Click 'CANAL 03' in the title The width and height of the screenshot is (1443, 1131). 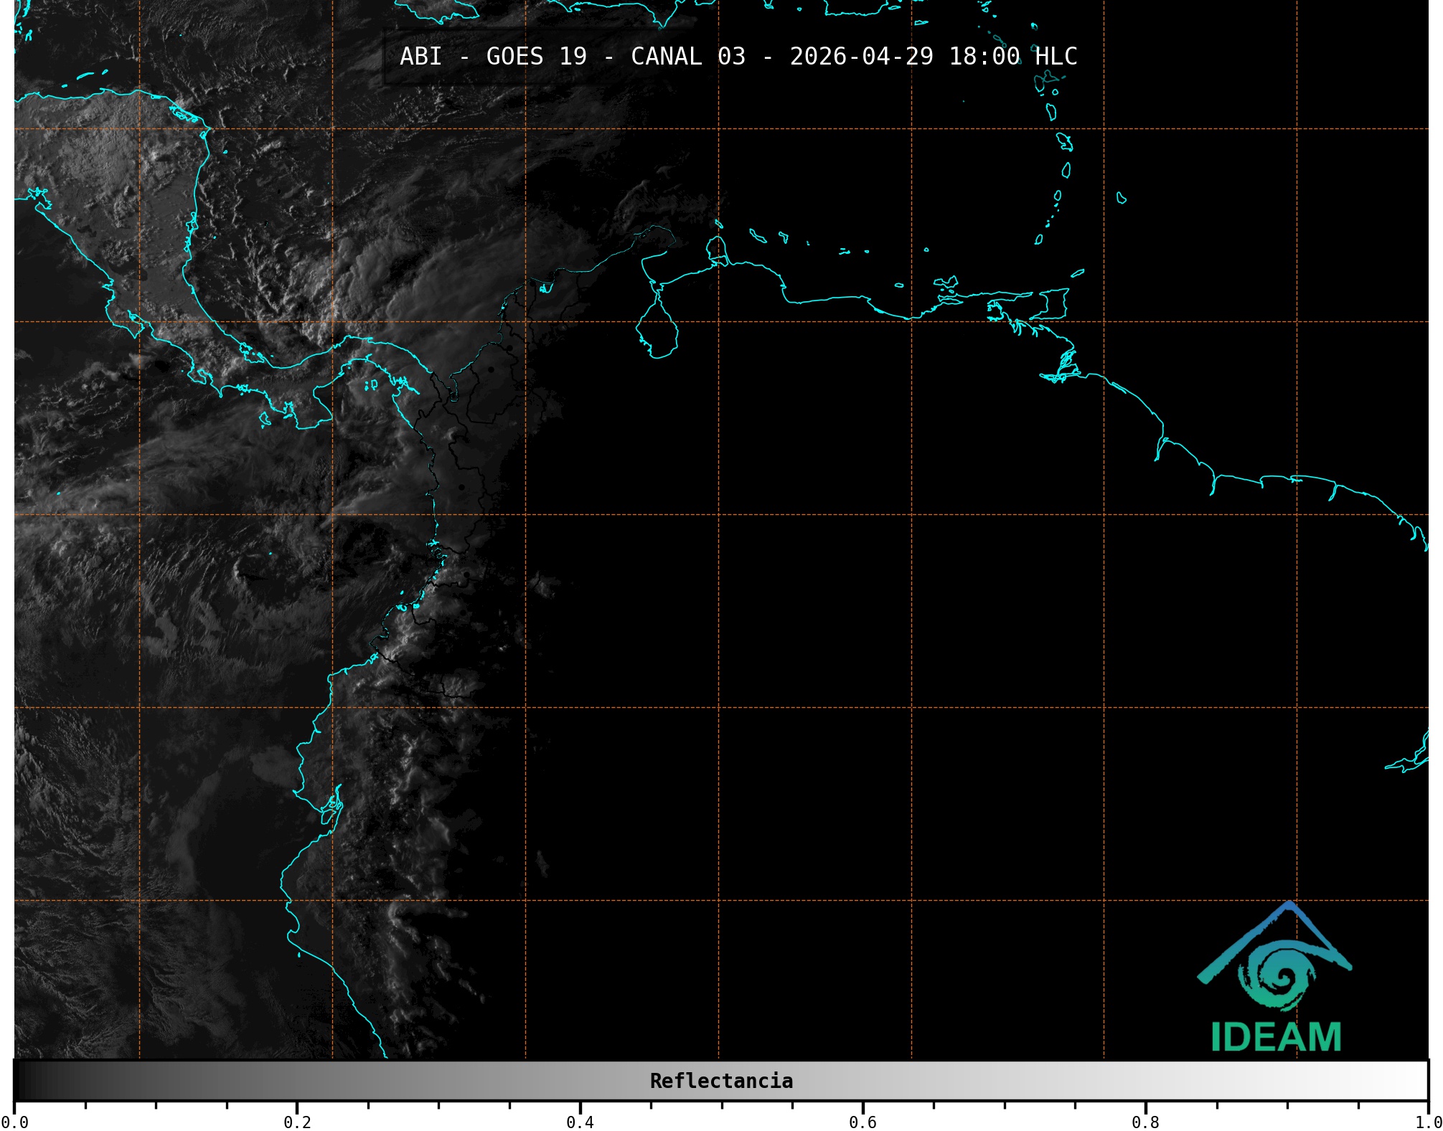click(687, 57)
